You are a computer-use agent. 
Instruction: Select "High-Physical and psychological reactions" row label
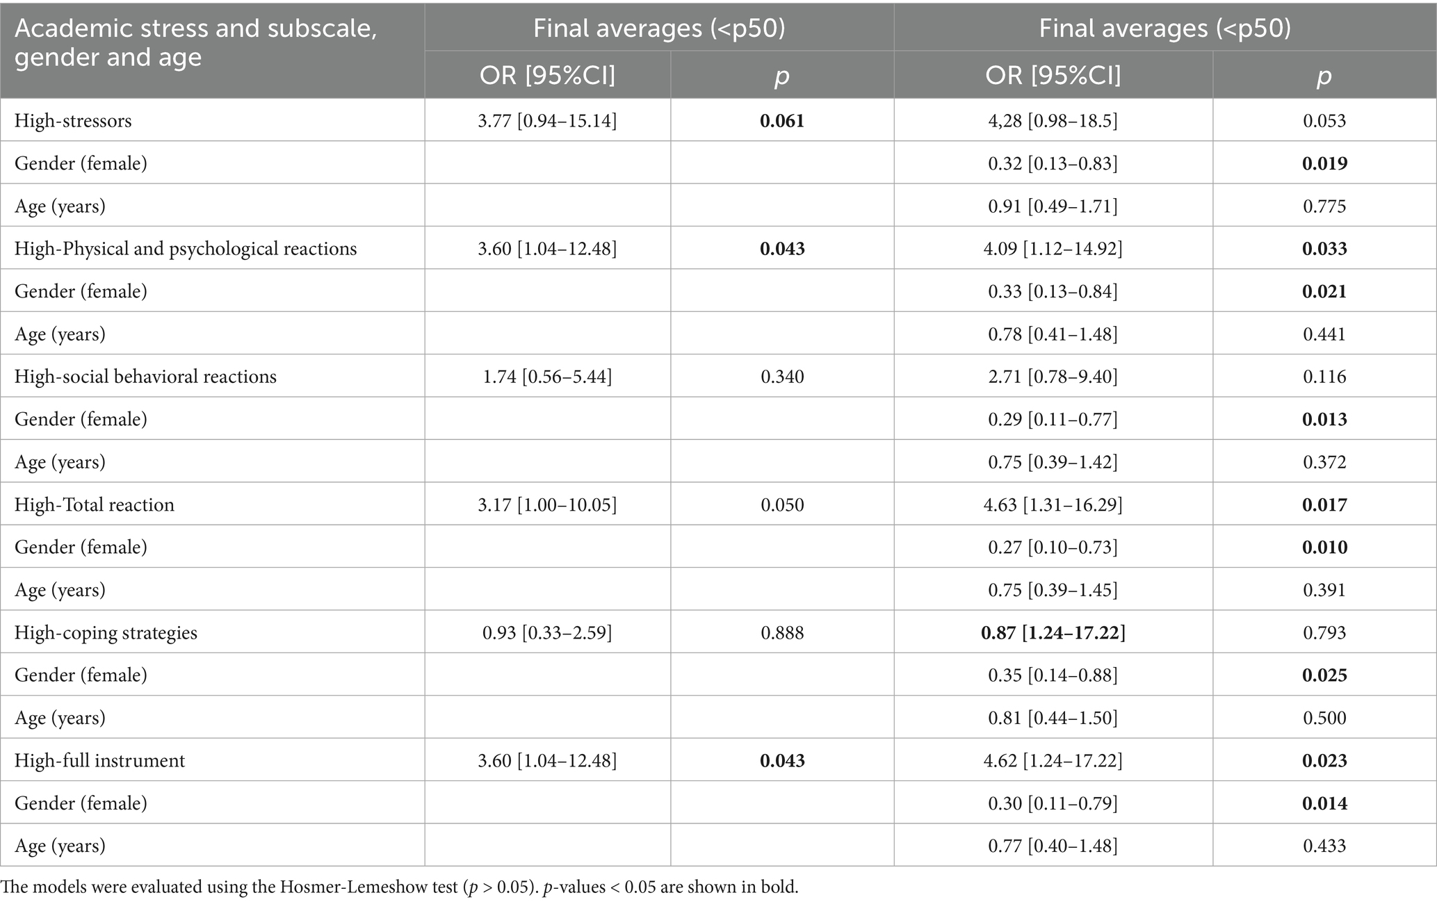point(186,249)
